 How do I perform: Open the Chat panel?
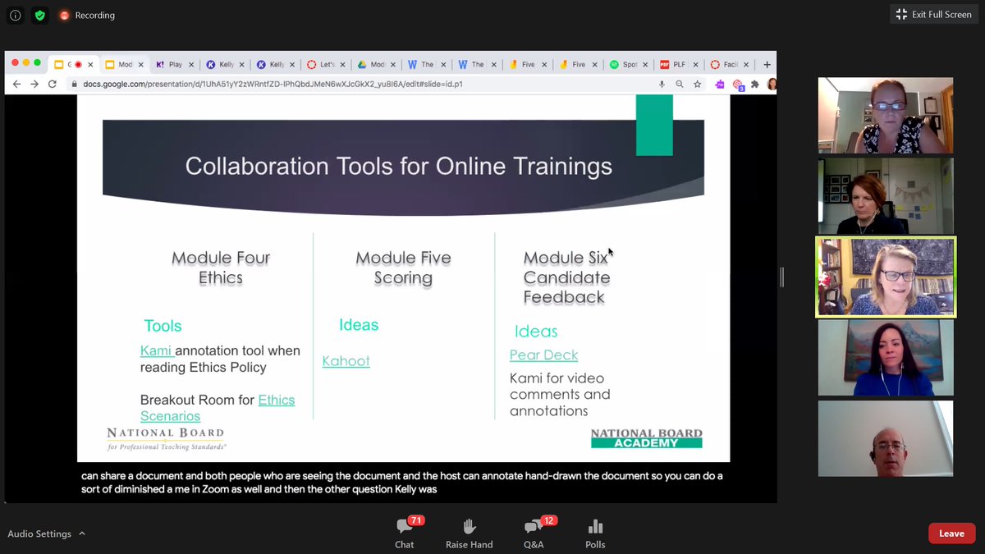click(x=404, y=533)
